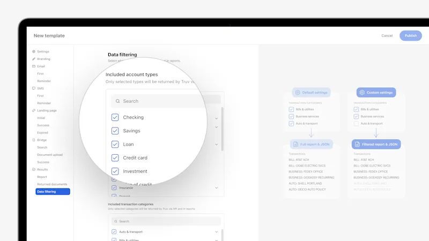Click "AUTO: GEICO AUTO POLICY" in Full report
Viewport: 429px width, 241px height.
click(307, 190)
